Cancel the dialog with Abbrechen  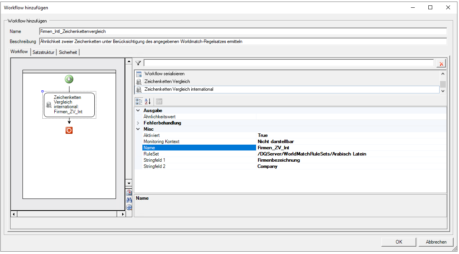click(x=436, y=242)
